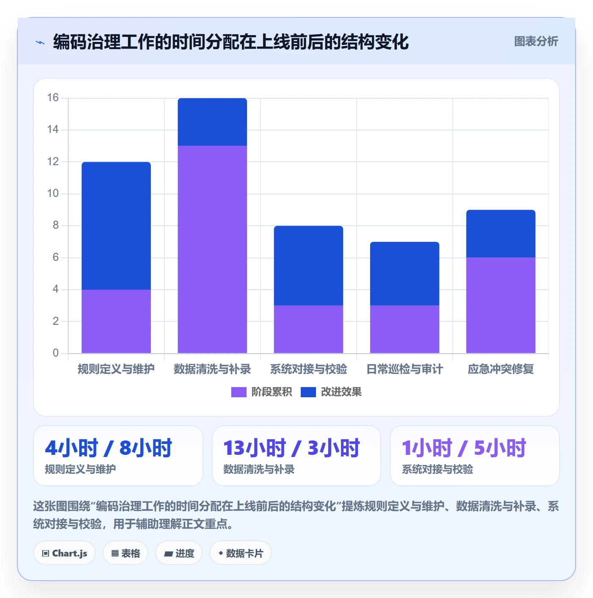
Task: Click the blue bar segment for 规则定义与维护
Action: [x=116, y=226]
